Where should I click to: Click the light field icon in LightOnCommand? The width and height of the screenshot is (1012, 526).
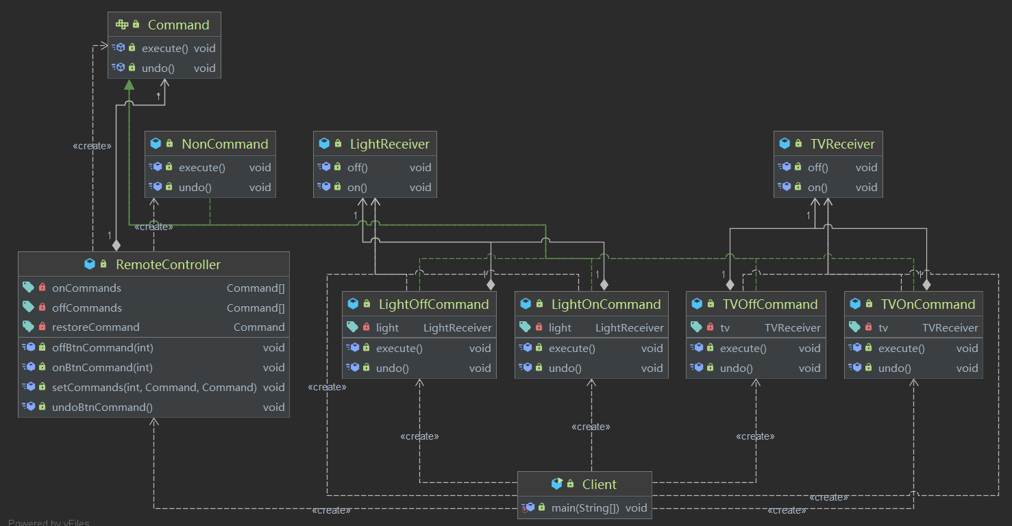[x=525, y=327]
